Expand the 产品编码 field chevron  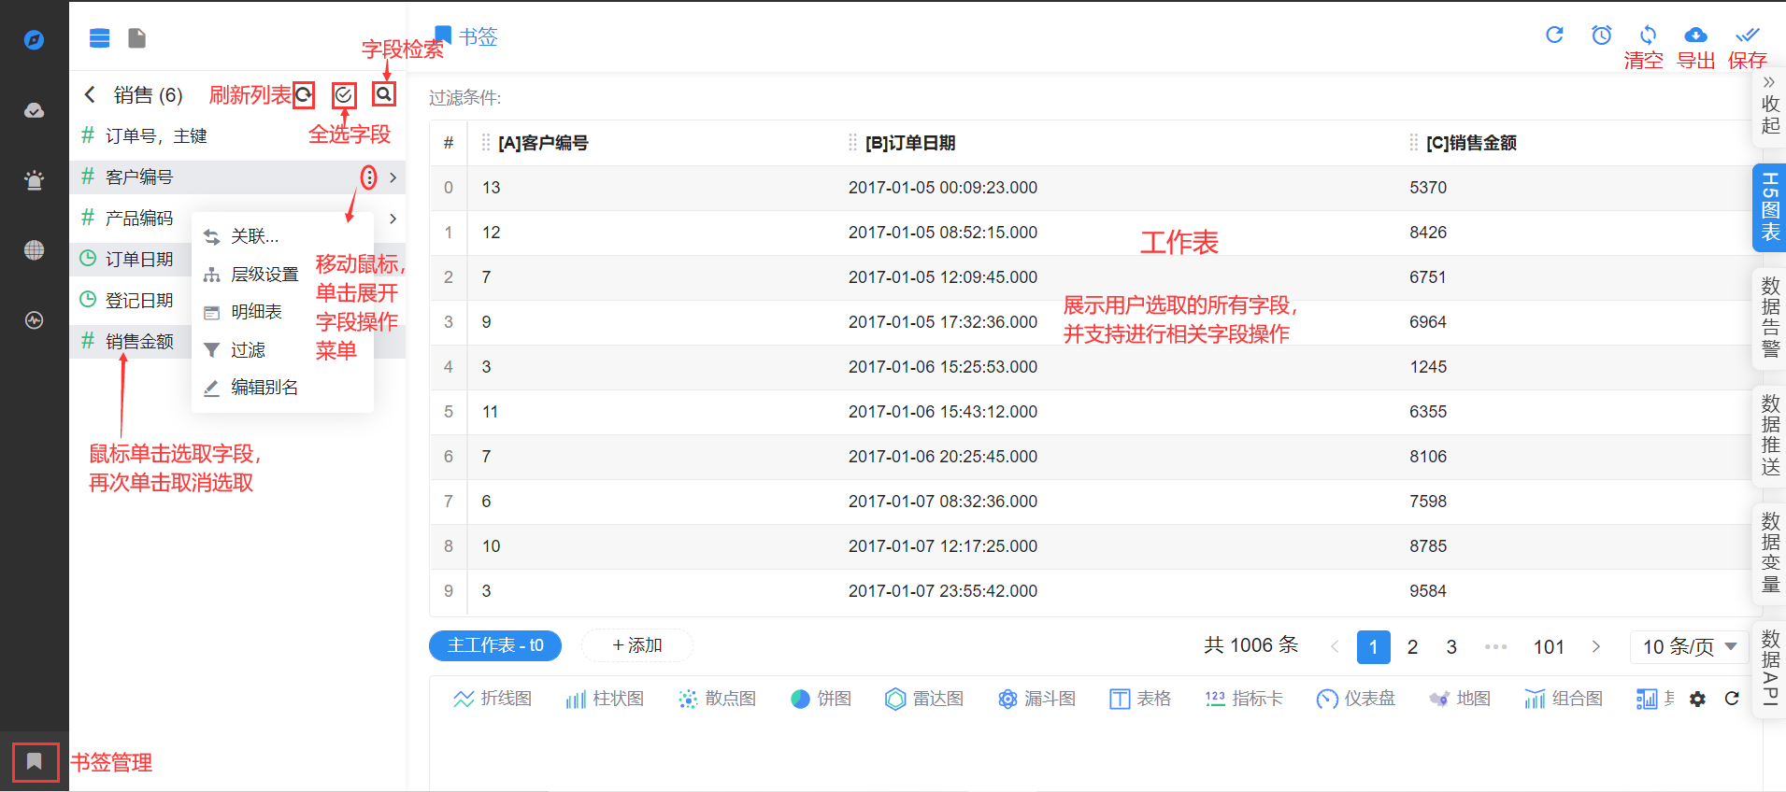393,219
